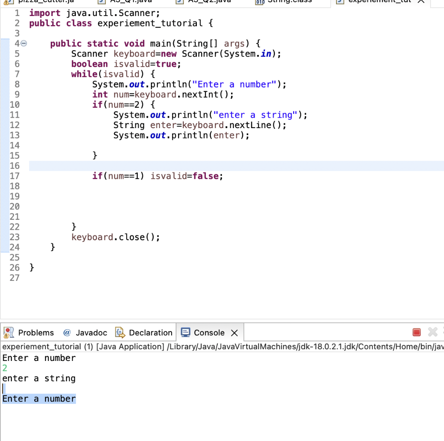444x441 pixels.
Task: Click the "while(isvalid) {" code line
Action: [113, 74]
